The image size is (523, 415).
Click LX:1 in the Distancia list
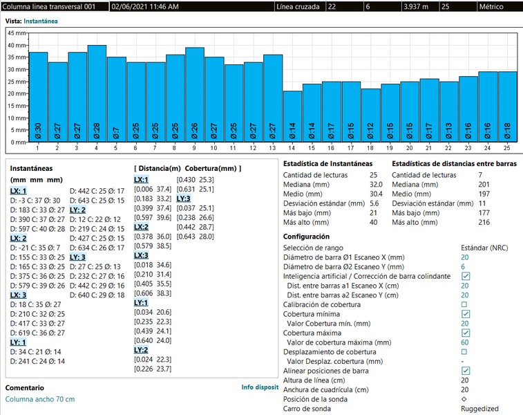141,180
